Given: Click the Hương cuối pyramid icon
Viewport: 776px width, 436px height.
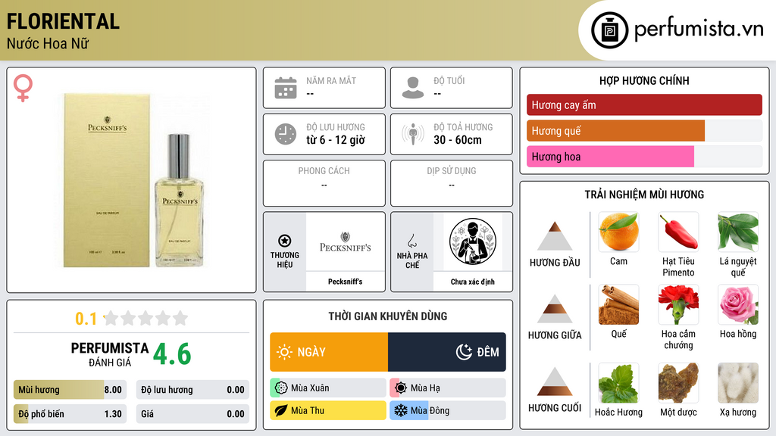Looking at the screenshot, I should pyautogui.click(x=555, y=381).
